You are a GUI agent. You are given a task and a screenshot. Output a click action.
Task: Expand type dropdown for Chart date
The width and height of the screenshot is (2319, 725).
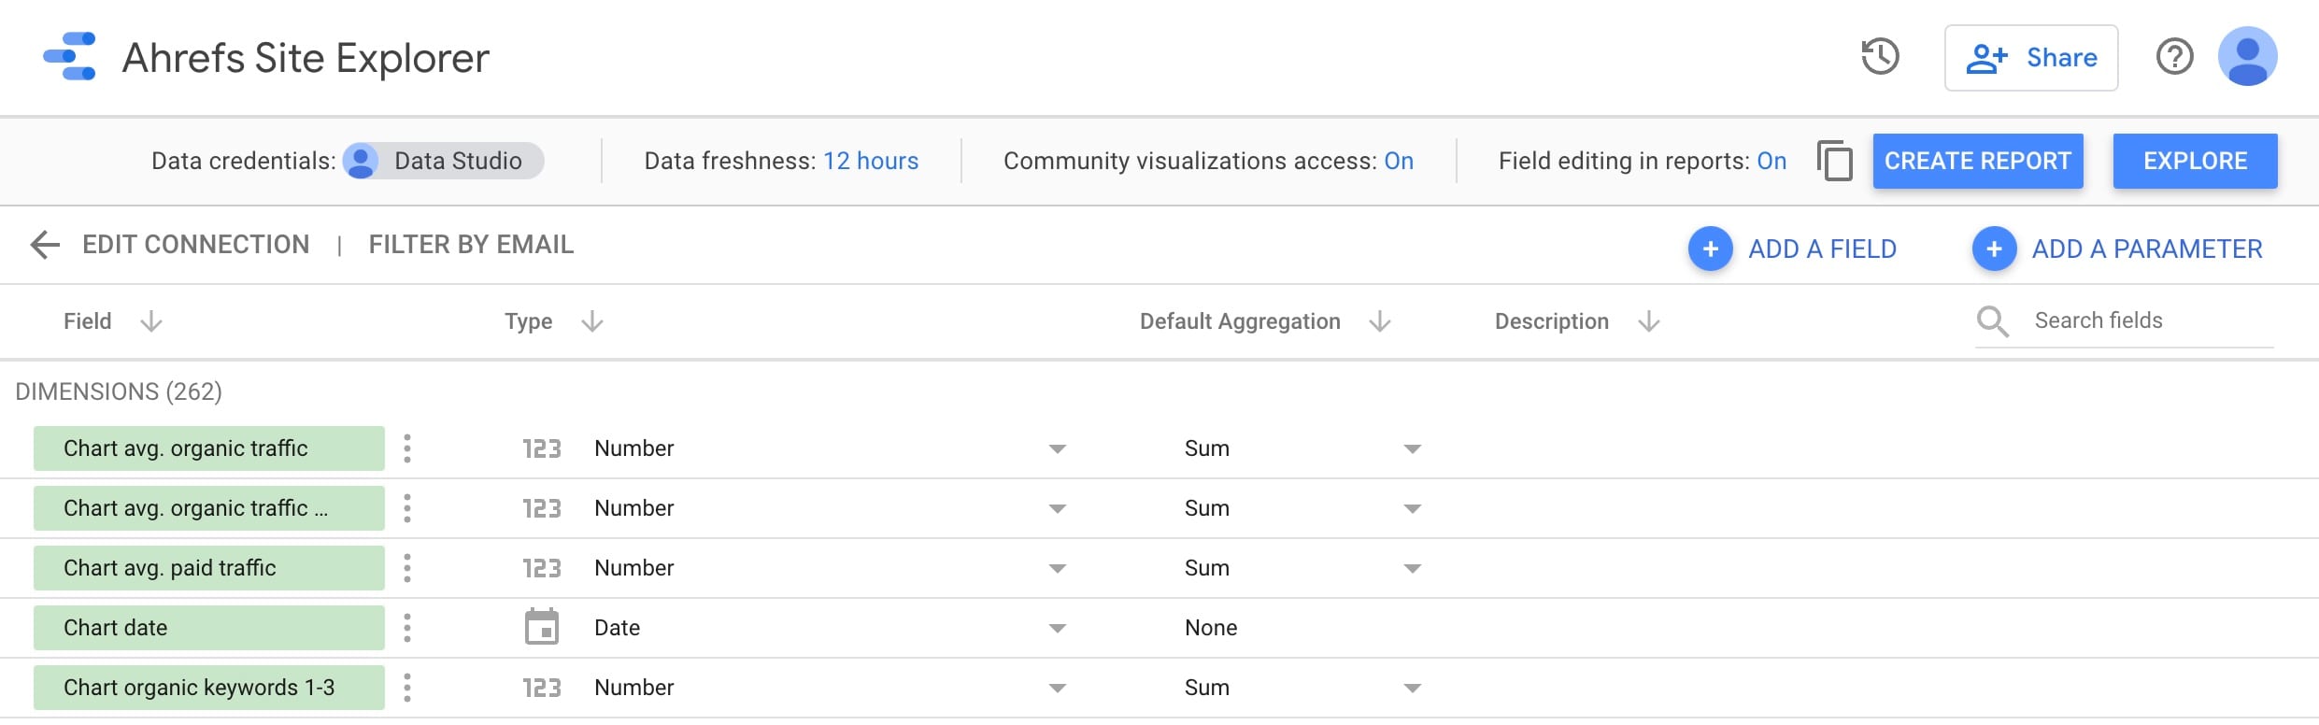1057,628
